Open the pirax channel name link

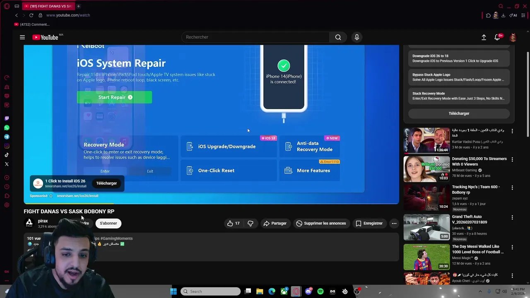coord(43,221)
